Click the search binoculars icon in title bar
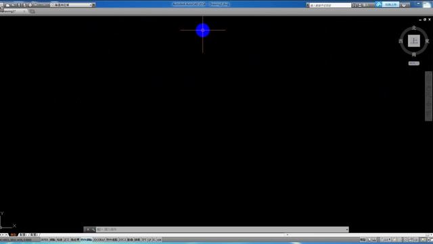Viewport: 433px width, 244px height. [354, 5]
